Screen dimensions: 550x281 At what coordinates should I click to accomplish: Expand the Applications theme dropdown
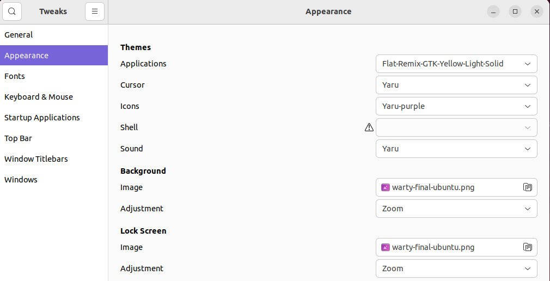pos(456,64)
